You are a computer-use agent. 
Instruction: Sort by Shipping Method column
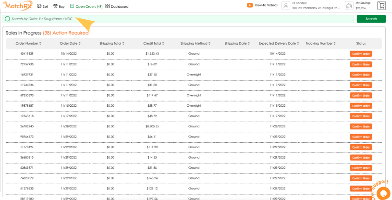[196, 43]
